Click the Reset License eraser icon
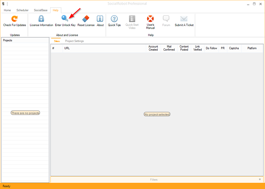 click(86, 19)
